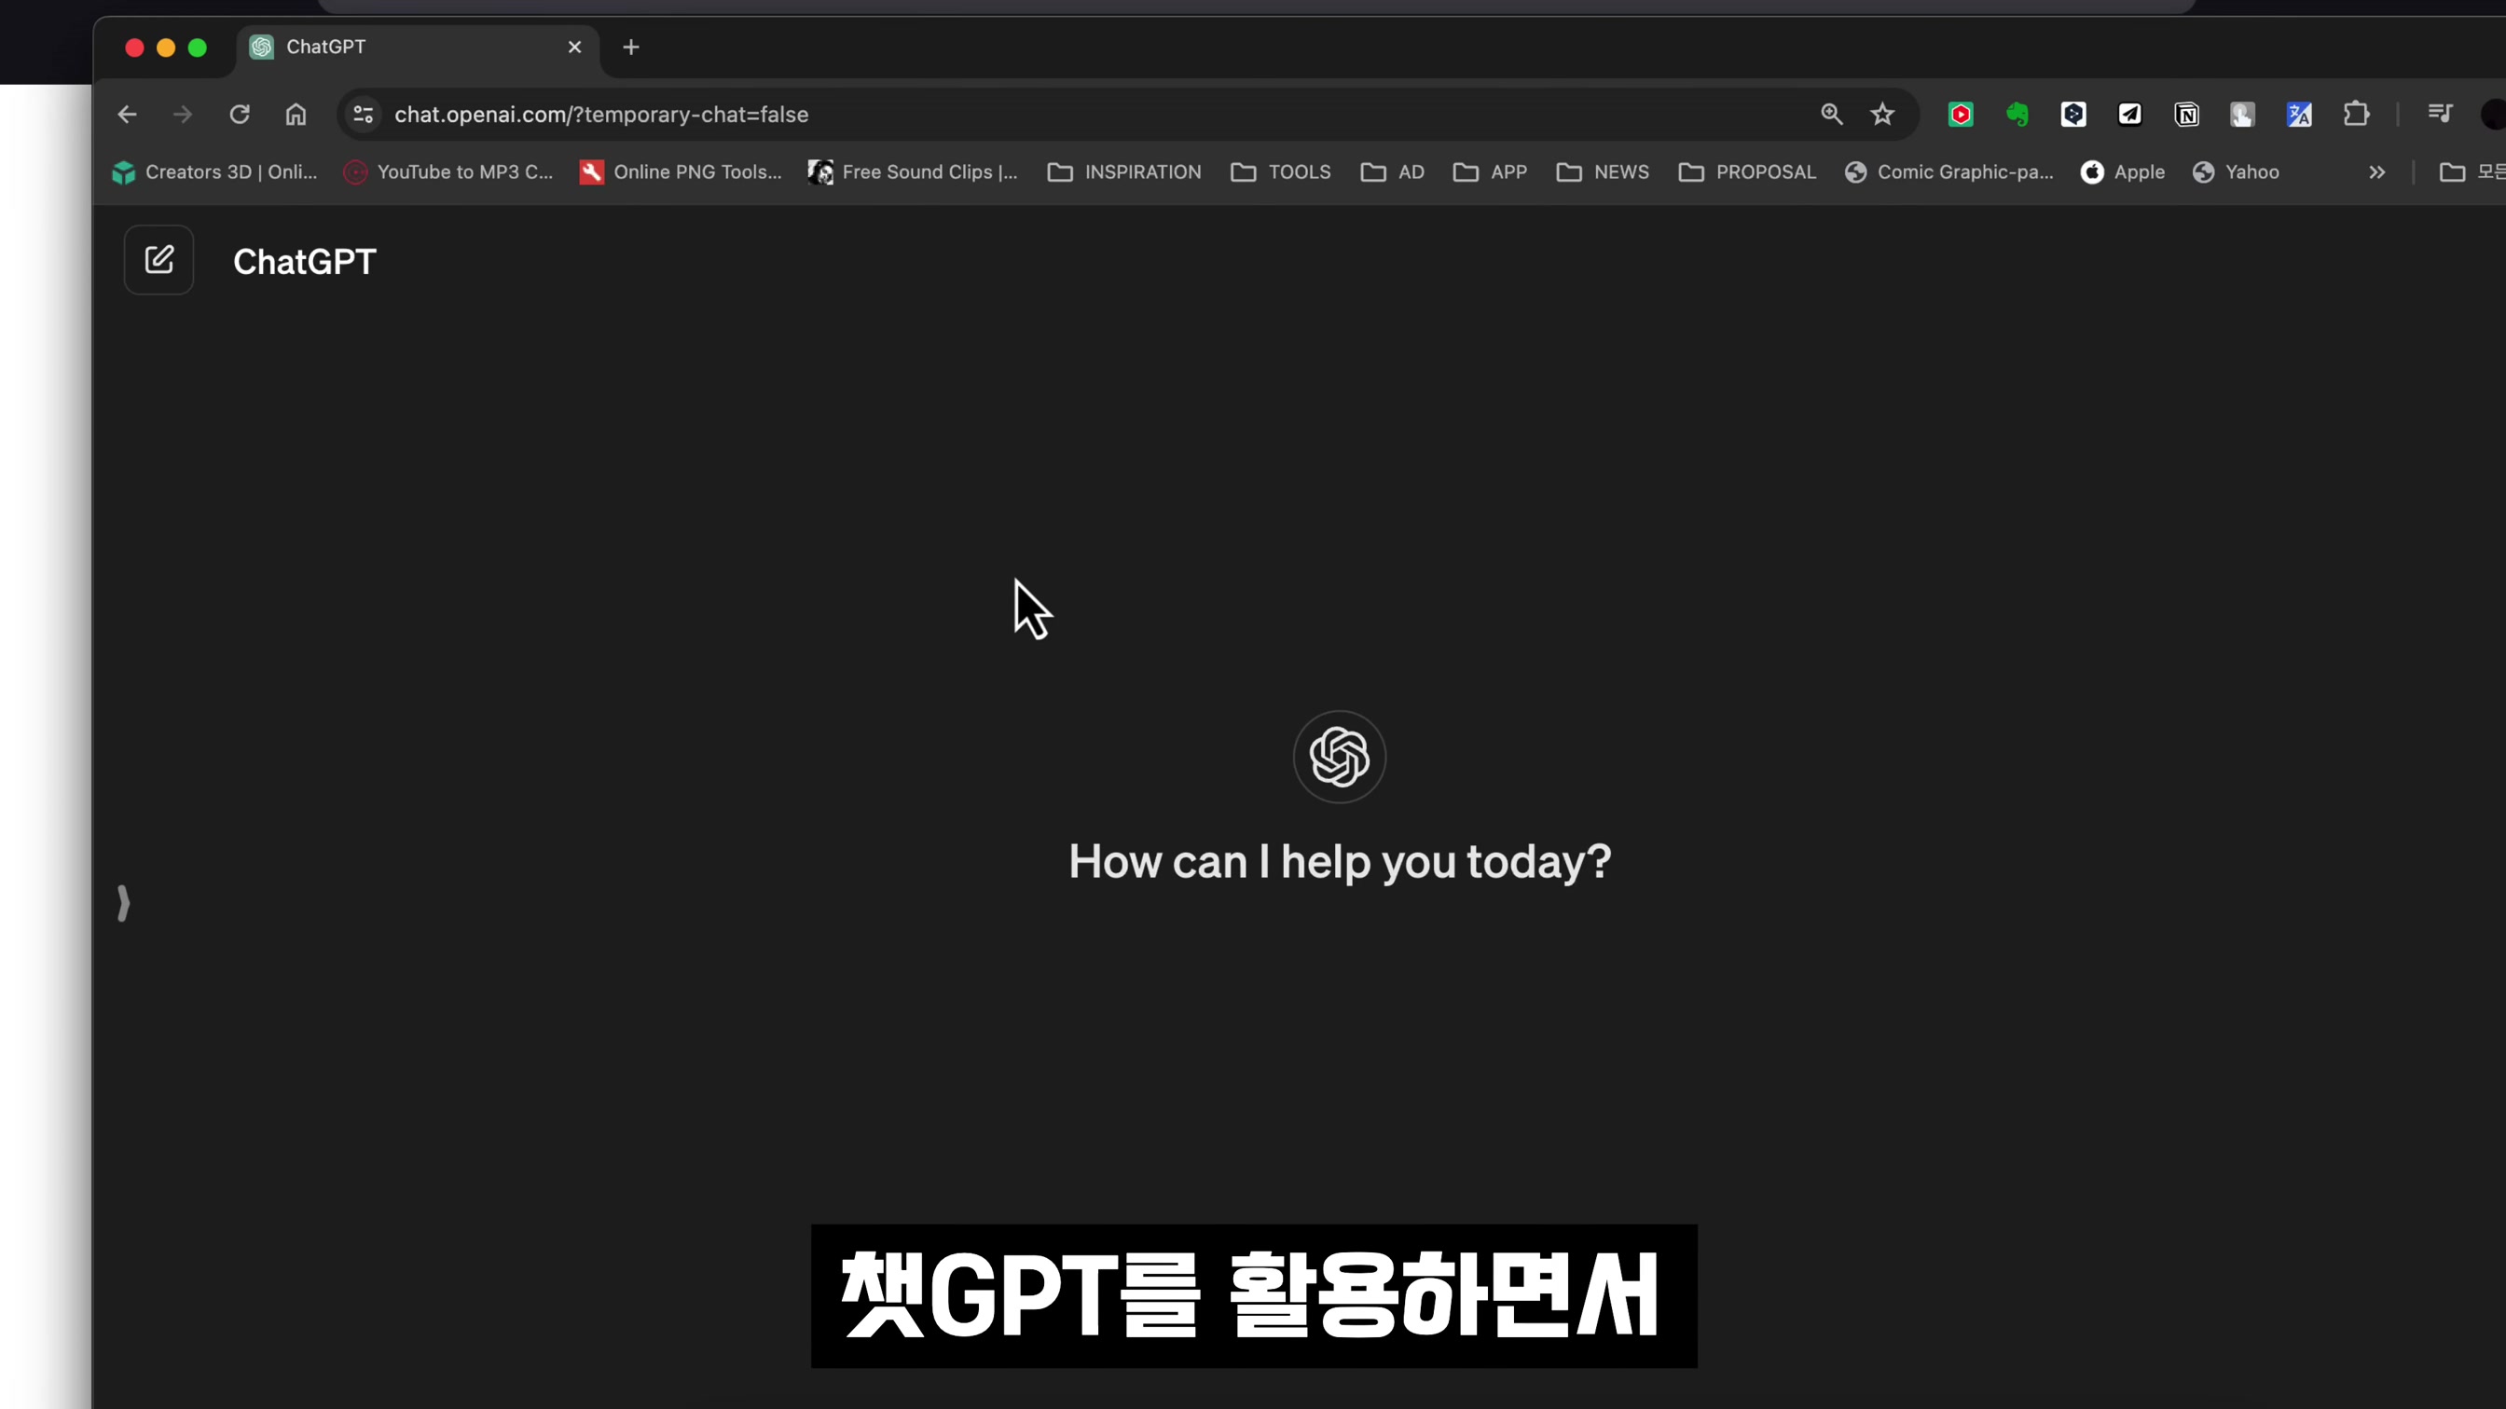The width and height of the screenshot is (2506, 1409).
Task: Expand the INSPIRATION bookmark folder
Action: click(1124, 172)
